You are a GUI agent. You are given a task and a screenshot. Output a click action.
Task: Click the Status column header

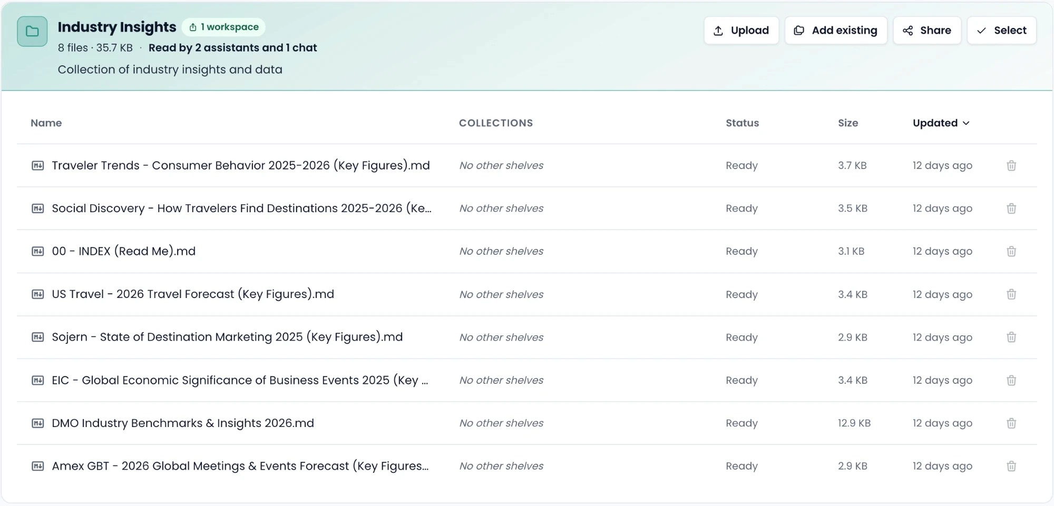(x=742, y=123)
